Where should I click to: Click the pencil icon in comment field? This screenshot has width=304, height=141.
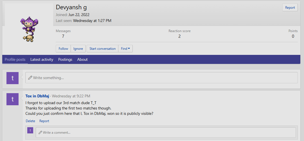(x=40, y=132)
